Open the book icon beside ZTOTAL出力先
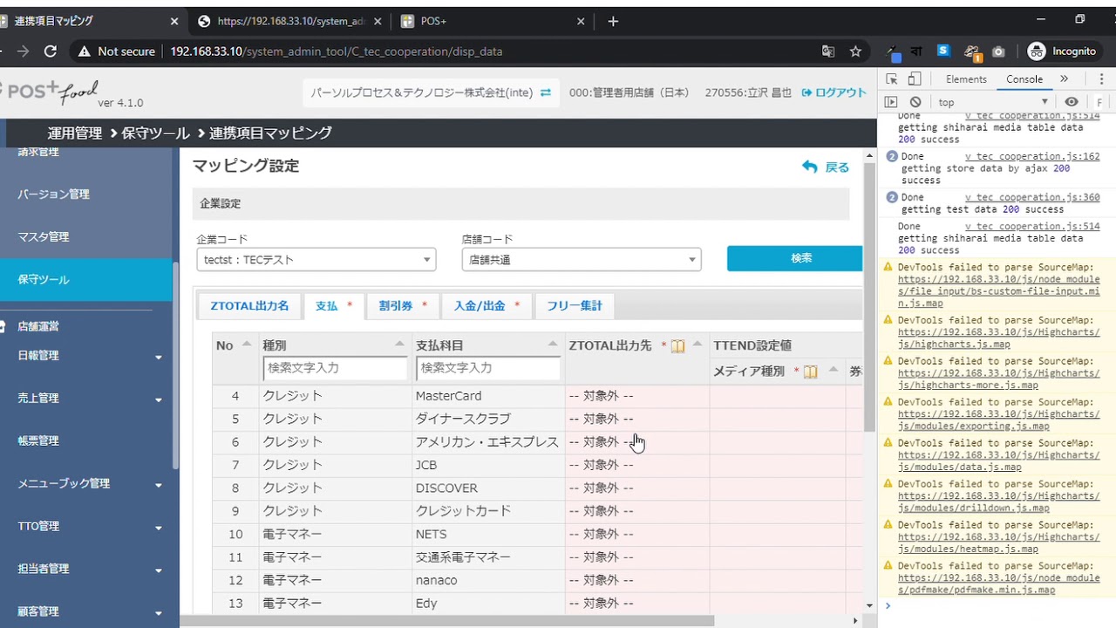 pyautogui.click(x=677, y=346)
